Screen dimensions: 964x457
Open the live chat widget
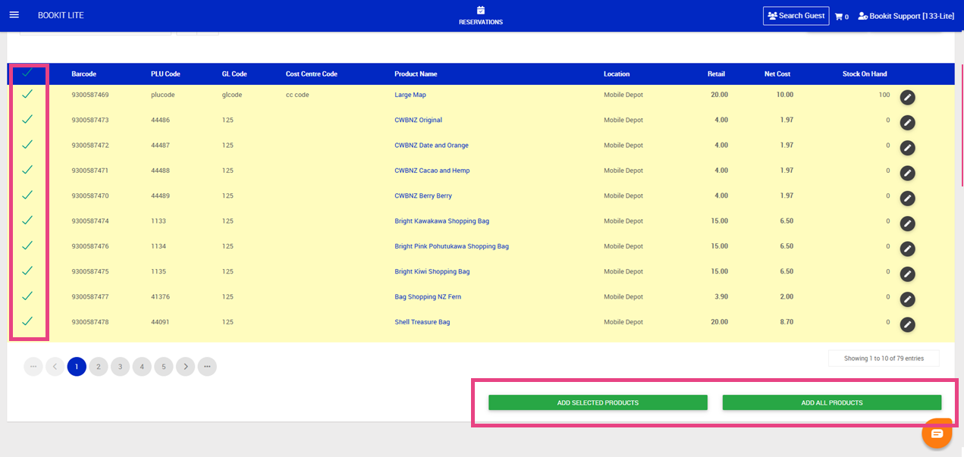pos(937,434)
